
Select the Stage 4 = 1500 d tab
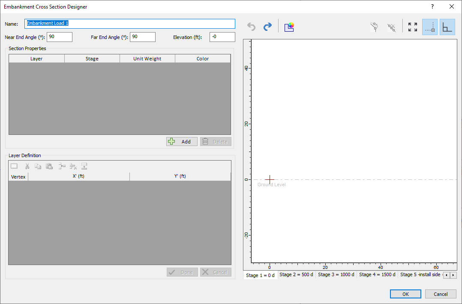click(377, 274)
